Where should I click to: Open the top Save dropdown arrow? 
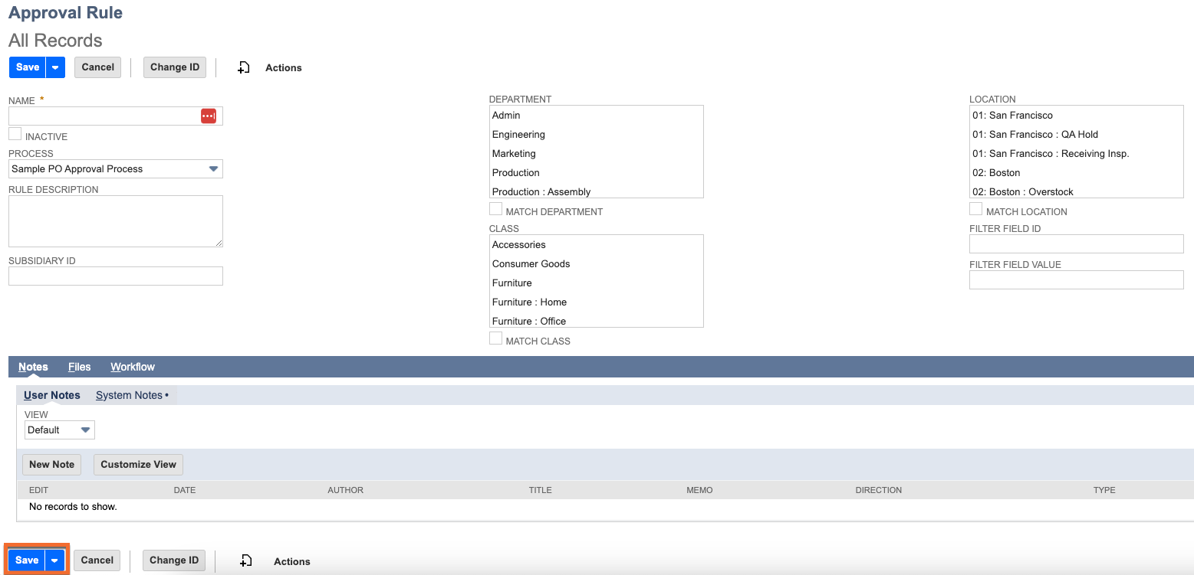tap(55, 67)
